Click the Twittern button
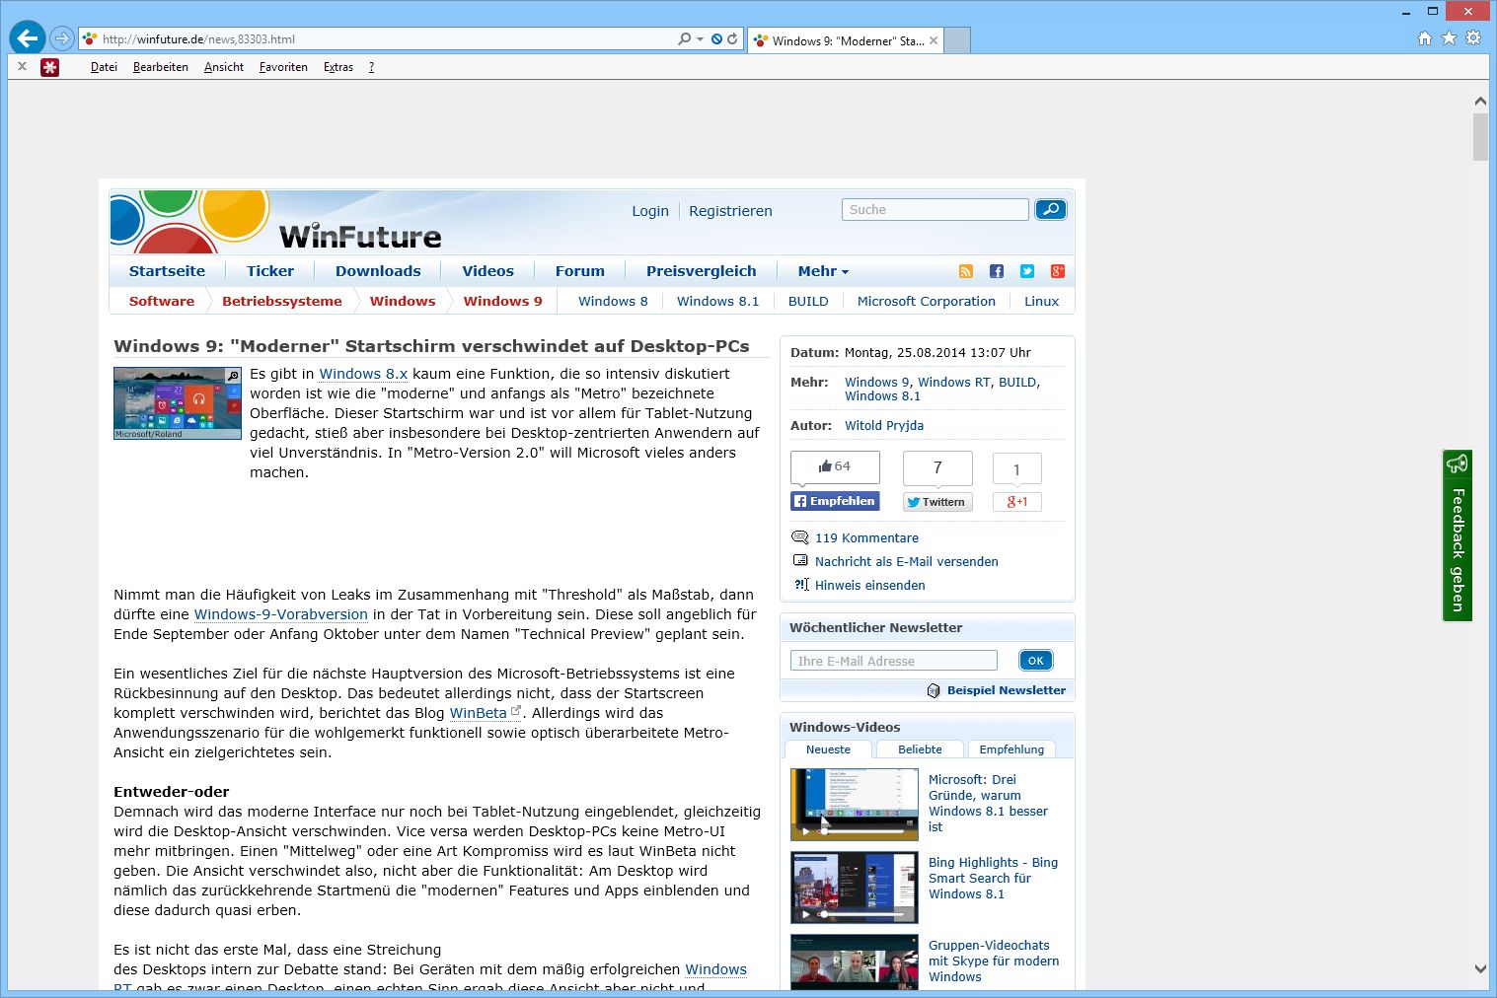1497x998 pixels. [937, 502]
